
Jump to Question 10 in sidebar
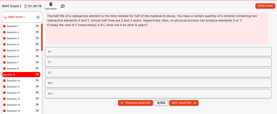pos(13,81)
